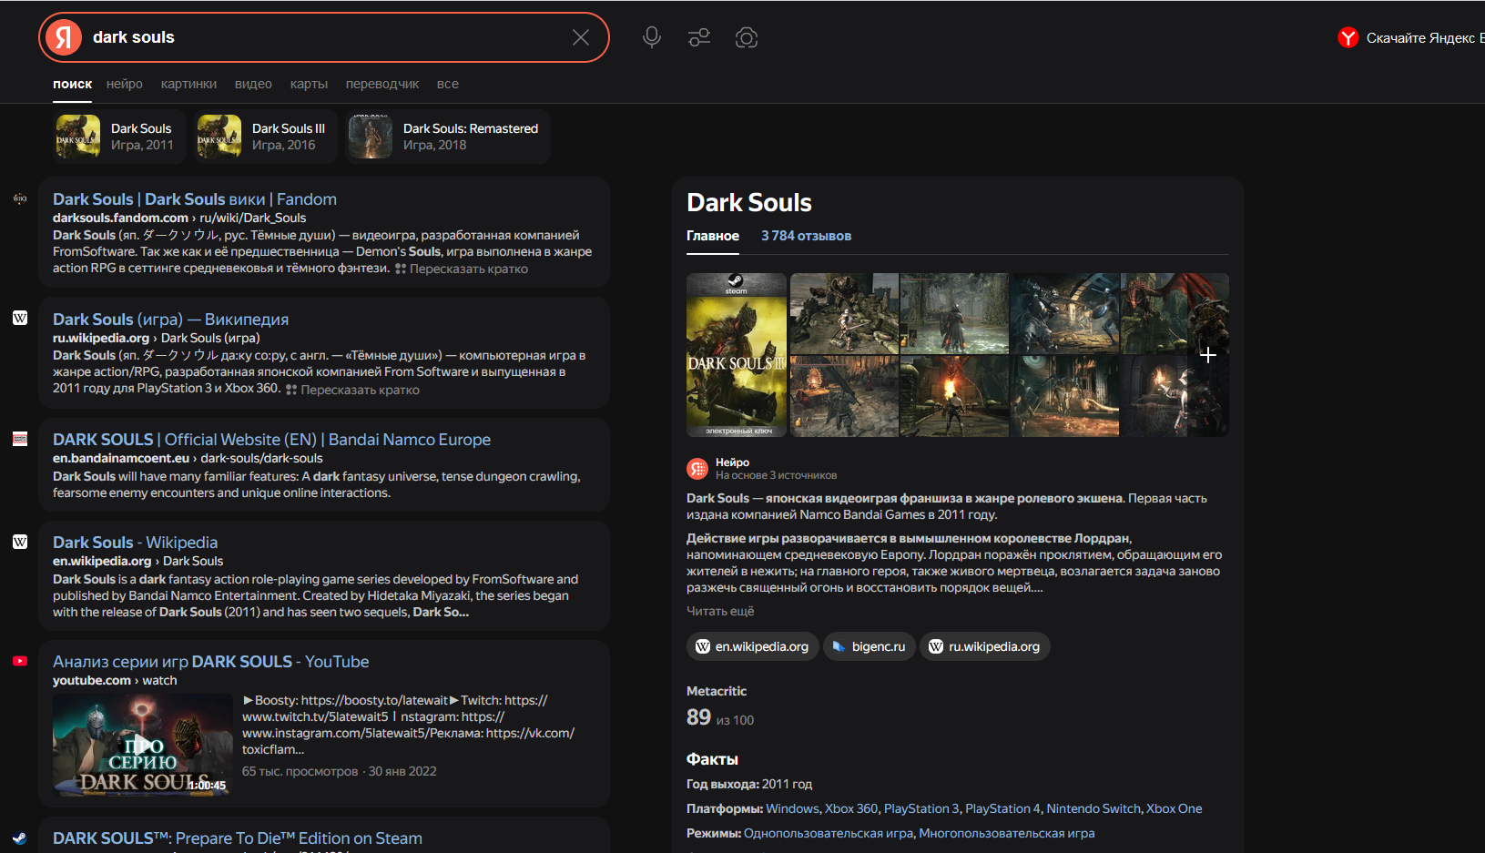This screenshot has height=853, width=1485.
Task: Focus the dark souls search field
Action: [323, 37]
